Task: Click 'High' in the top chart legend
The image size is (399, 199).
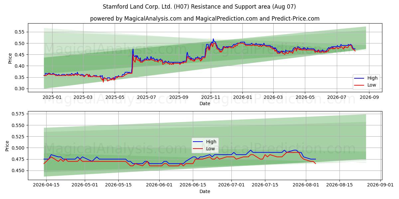Action: (372, 78)
